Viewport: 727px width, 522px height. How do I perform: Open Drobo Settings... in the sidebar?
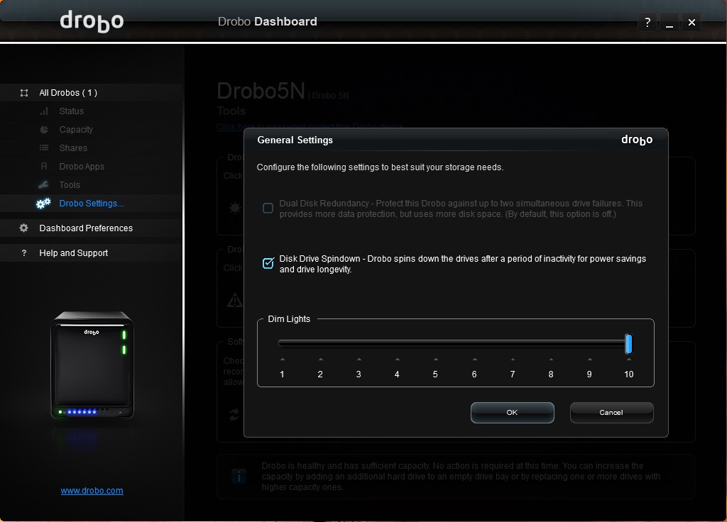[92, 204]
